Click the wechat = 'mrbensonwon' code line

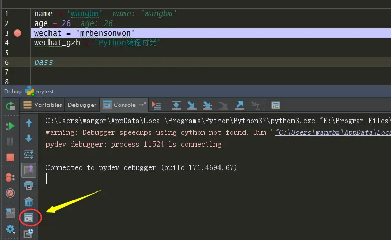tap(84, 33)
